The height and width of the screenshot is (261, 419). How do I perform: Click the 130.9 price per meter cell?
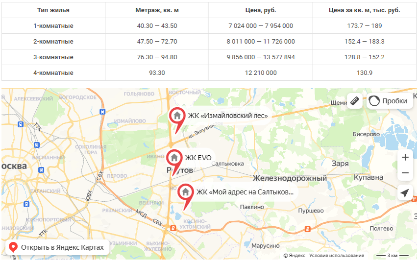[x=365, y=72]
